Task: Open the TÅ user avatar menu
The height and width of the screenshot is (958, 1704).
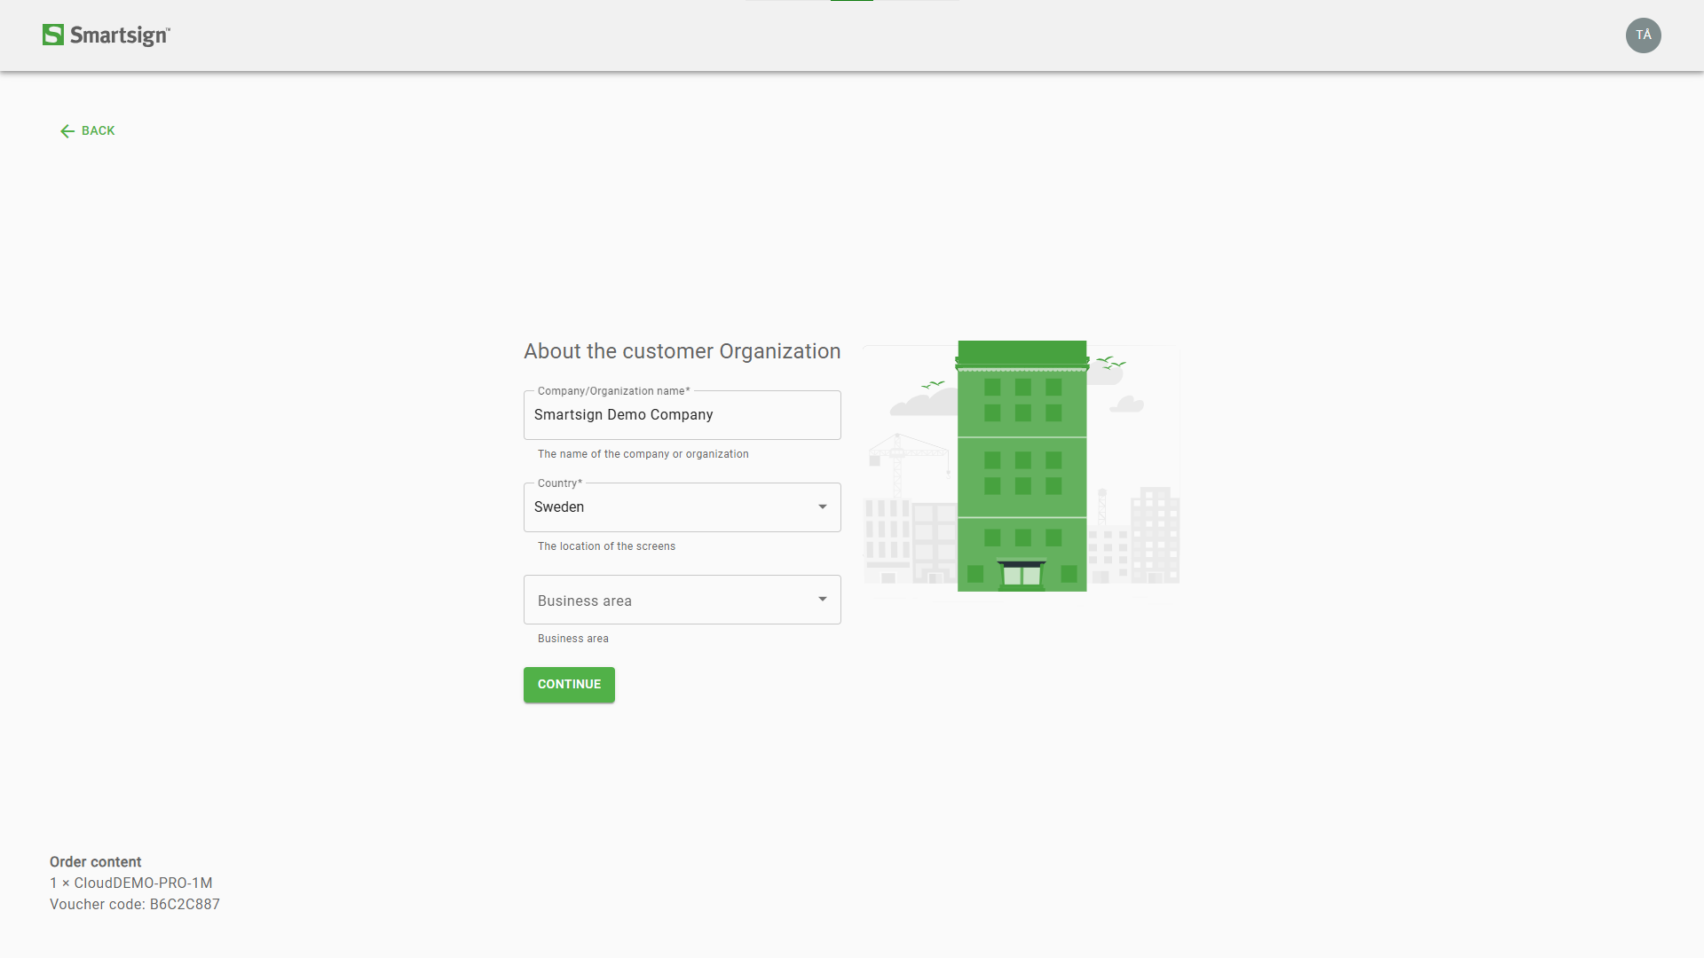Action: tap(1643, 35)
